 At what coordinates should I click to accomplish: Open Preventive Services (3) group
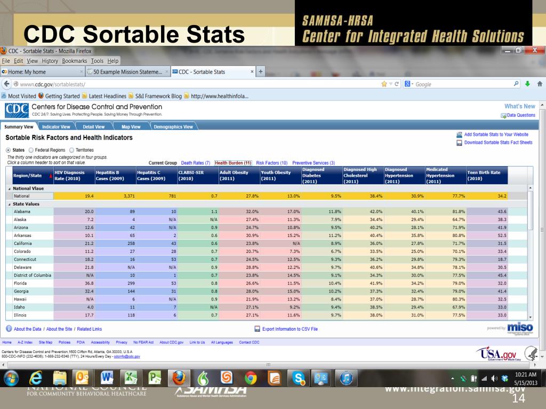314,163
